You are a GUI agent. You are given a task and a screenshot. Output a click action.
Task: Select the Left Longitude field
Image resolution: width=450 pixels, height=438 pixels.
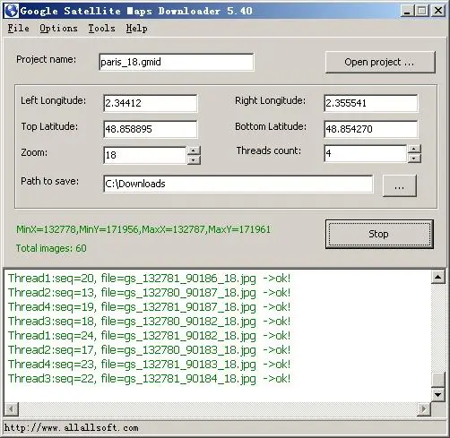[x=151, y=103]
